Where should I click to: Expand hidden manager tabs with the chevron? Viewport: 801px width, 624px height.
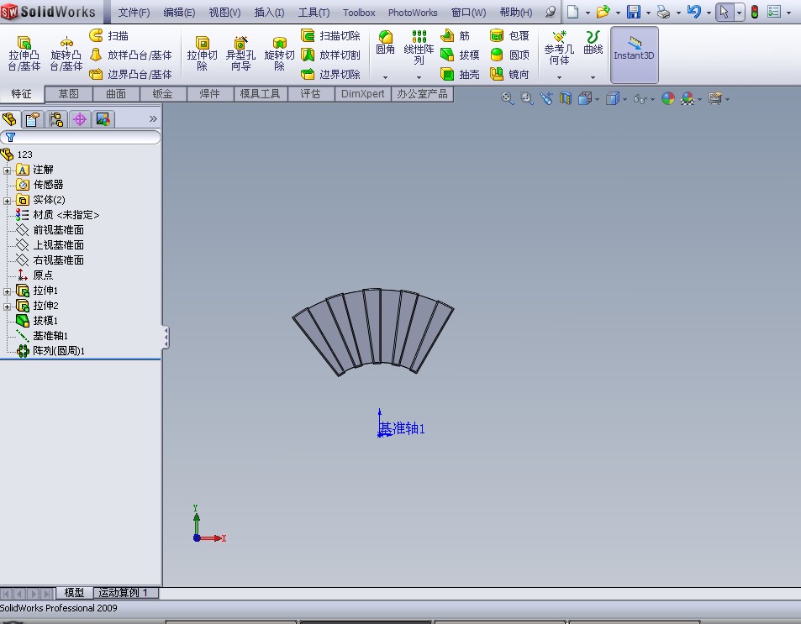click(153, 119)
